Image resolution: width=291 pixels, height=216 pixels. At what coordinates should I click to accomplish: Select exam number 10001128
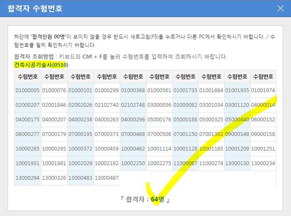point(185,149)
